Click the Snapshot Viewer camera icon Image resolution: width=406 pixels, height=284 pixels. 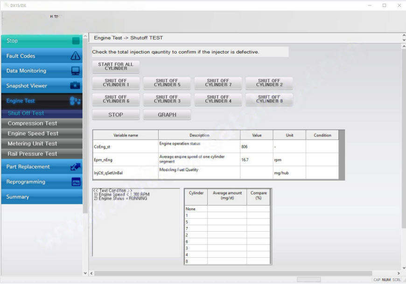click(x=76, y=86)
